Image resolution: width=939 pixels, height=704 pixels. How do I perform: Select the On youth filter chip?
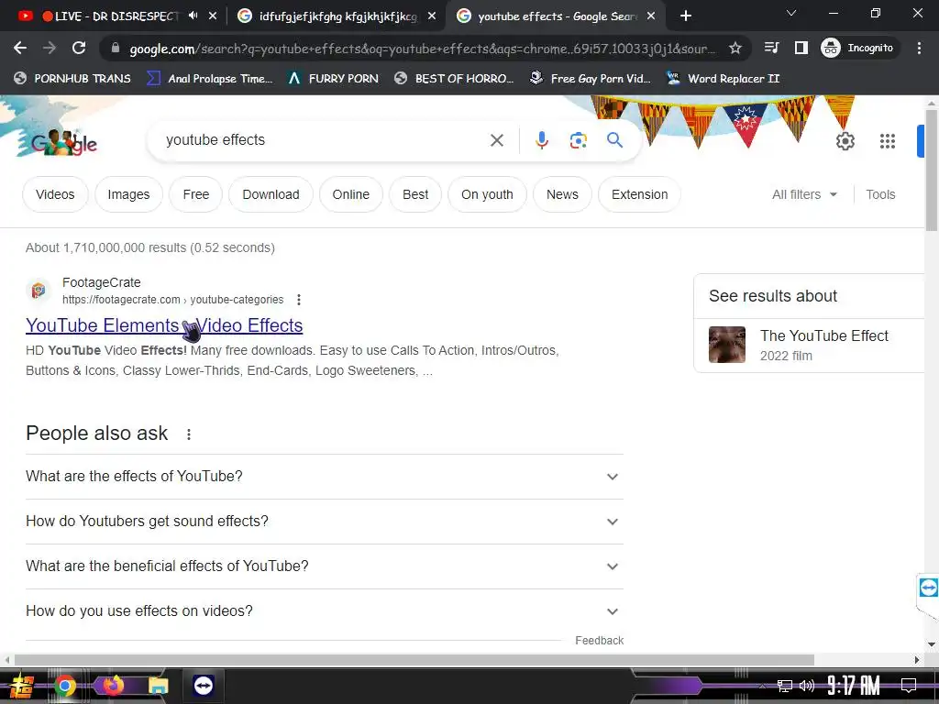[487, 194]
